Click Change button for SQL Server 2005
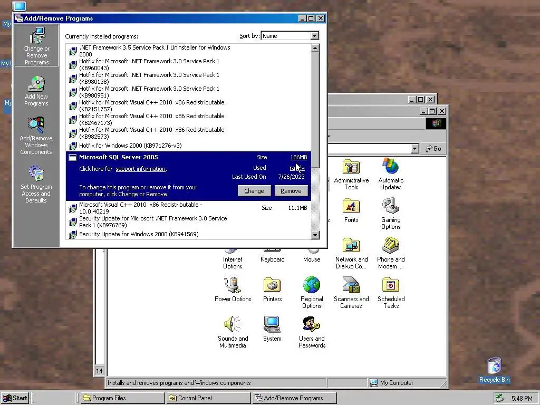The width and height of the screenshot is (540, 405). point(254,191)
